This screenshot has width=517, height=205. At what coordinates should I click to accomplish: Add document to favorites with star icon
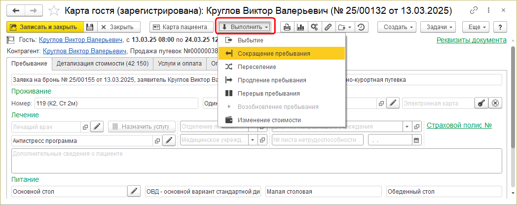click(56, 10)
